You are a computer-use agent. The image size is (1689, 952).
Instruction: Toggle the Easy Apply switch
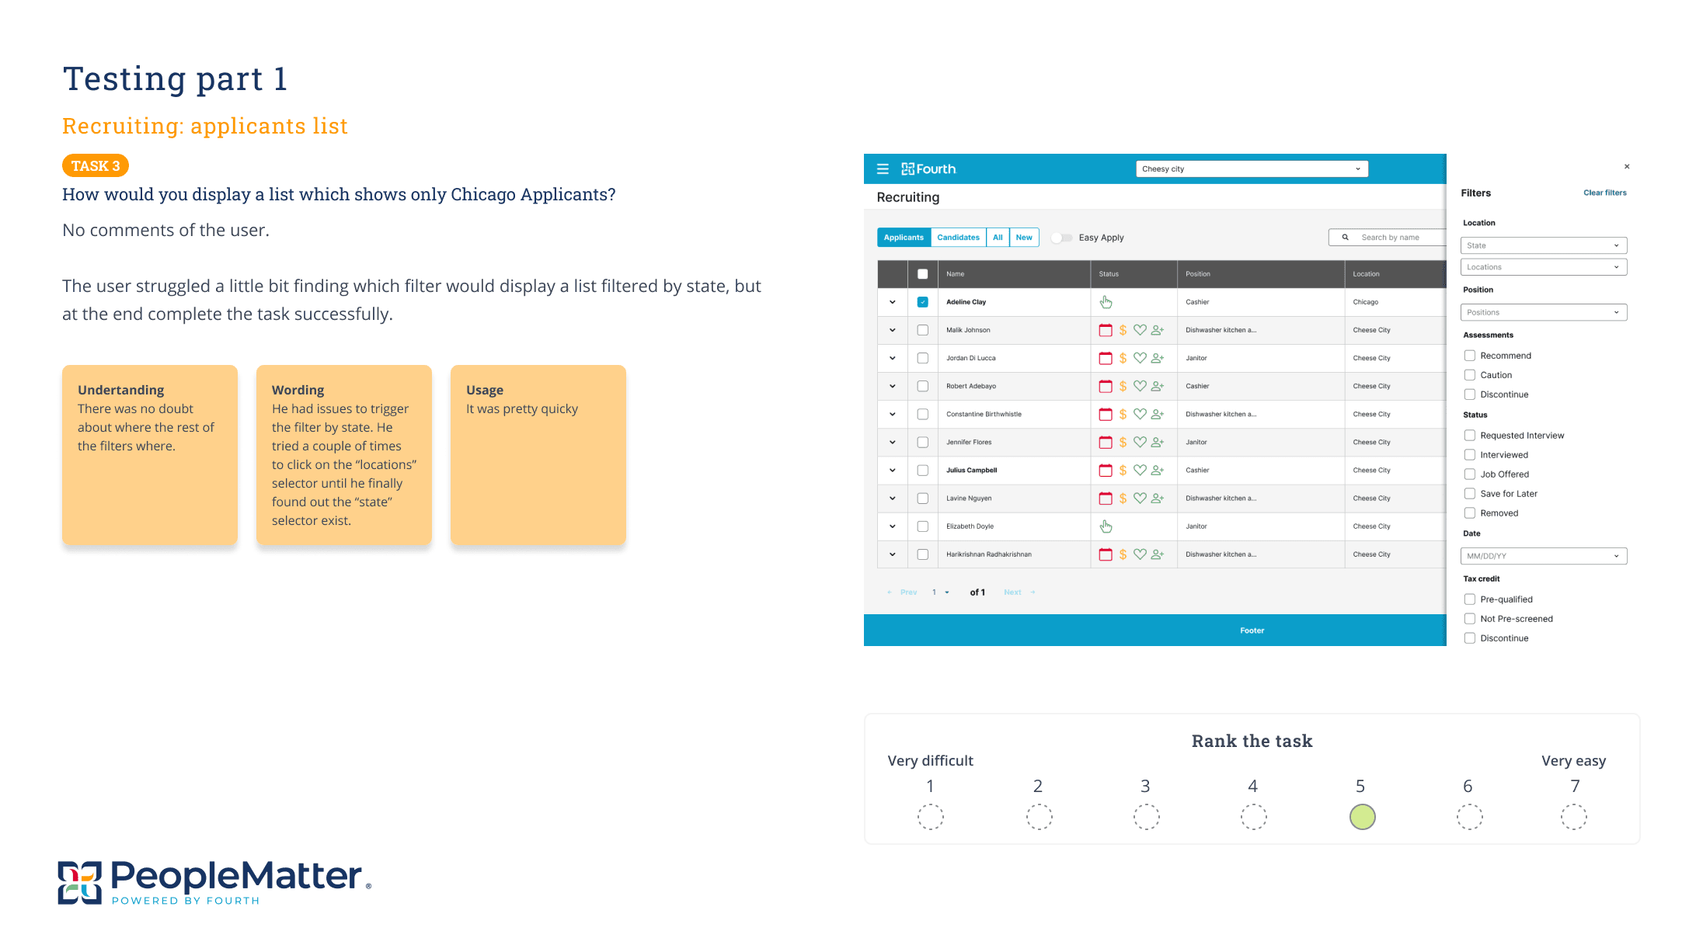(x=1061, y=238)
